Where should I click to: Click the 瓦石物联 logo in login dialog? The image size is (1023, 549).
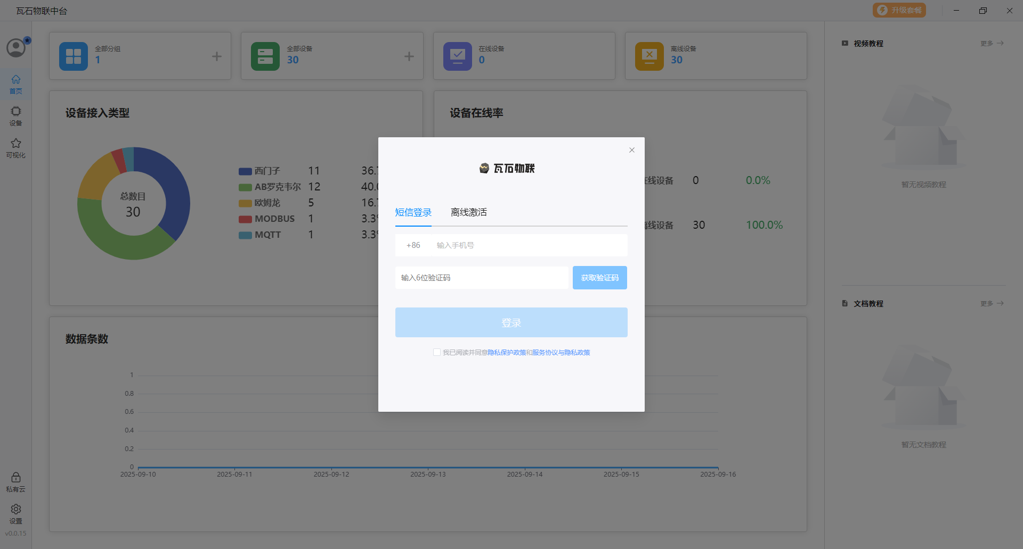pos(507,168)
